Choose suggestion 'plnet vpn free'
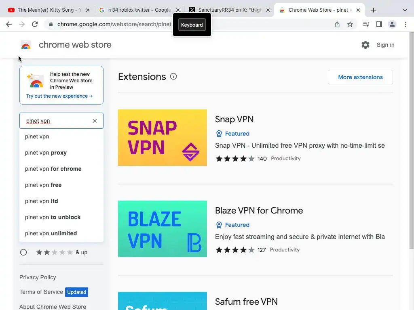Viewport: 414px width, 310px height. tap(61, 185)
